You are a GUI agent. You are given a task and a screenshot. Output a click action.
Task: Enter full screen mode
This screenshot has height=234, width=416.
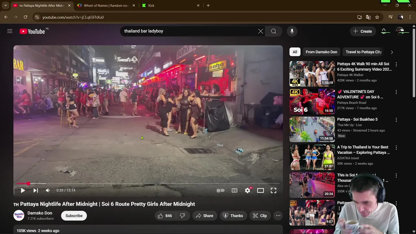273,190
